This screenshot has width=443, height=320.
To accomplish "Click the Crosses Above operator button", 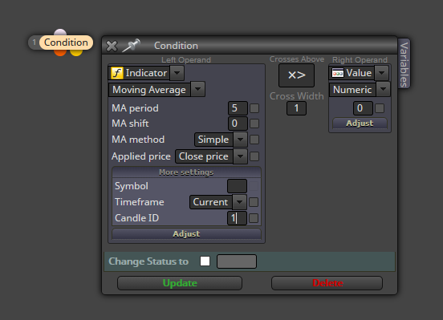I will coord(296,75).
